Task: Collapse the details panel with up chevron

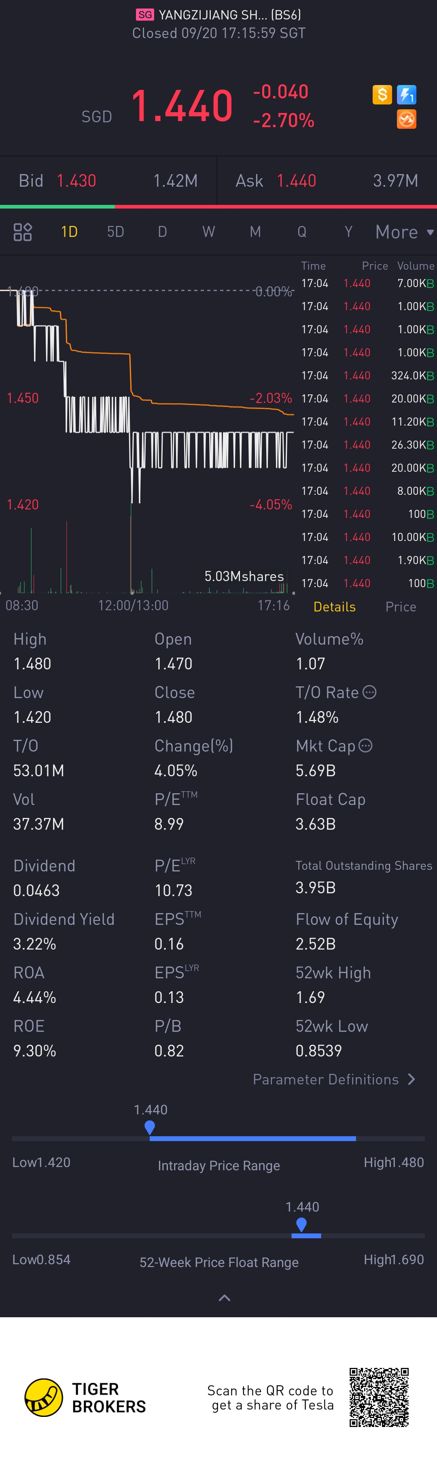Action: pyautogui.click(x=224, y=1298)
